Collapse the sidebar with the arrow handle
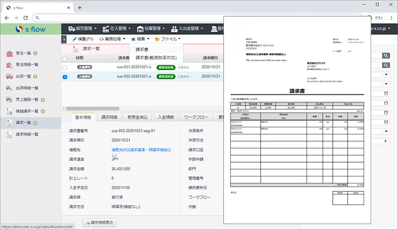This screenshot has height=230, width=398. point(64,39)
